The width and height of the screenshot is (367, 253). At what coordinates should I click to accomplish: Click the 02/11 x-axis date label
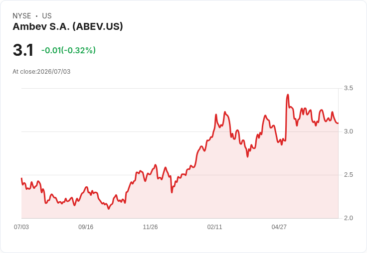(214, 227)
